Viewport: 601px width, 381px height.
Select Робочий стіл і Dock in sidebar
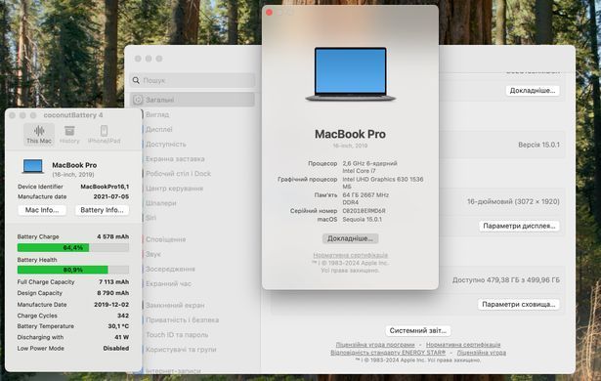click(178, 174)
